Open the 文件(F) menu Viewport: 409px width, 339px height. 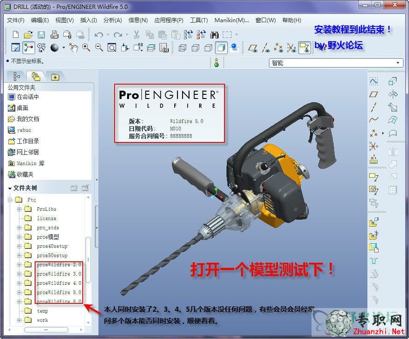(x=15, y=20)
